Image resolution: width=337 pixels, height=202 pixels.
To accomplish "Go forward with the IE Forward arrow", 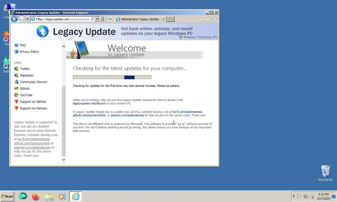I will tap(22, 19).
